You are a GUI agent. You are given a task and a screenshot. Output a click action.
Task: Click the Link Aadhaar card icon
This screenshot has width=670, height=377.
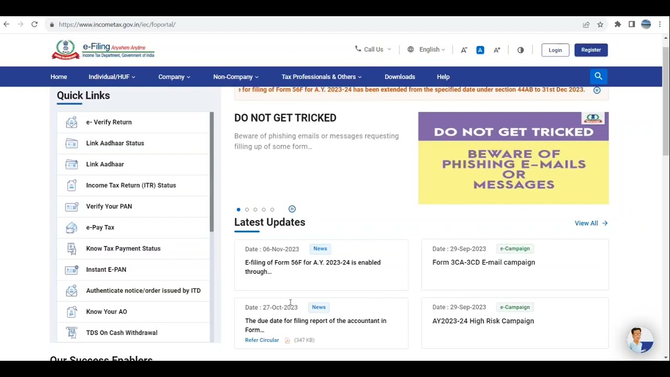[x=72, y=164]
